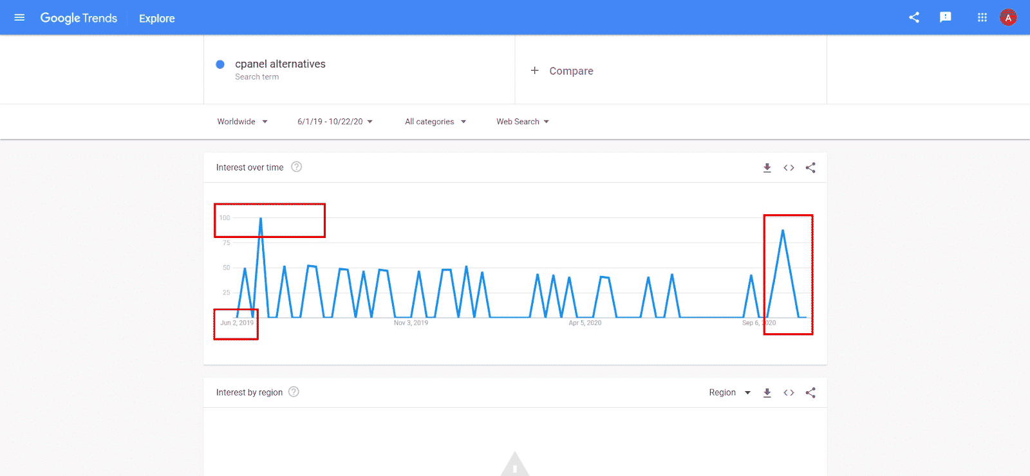Open Interest over time help tooltip

click(x=296, y=167)
